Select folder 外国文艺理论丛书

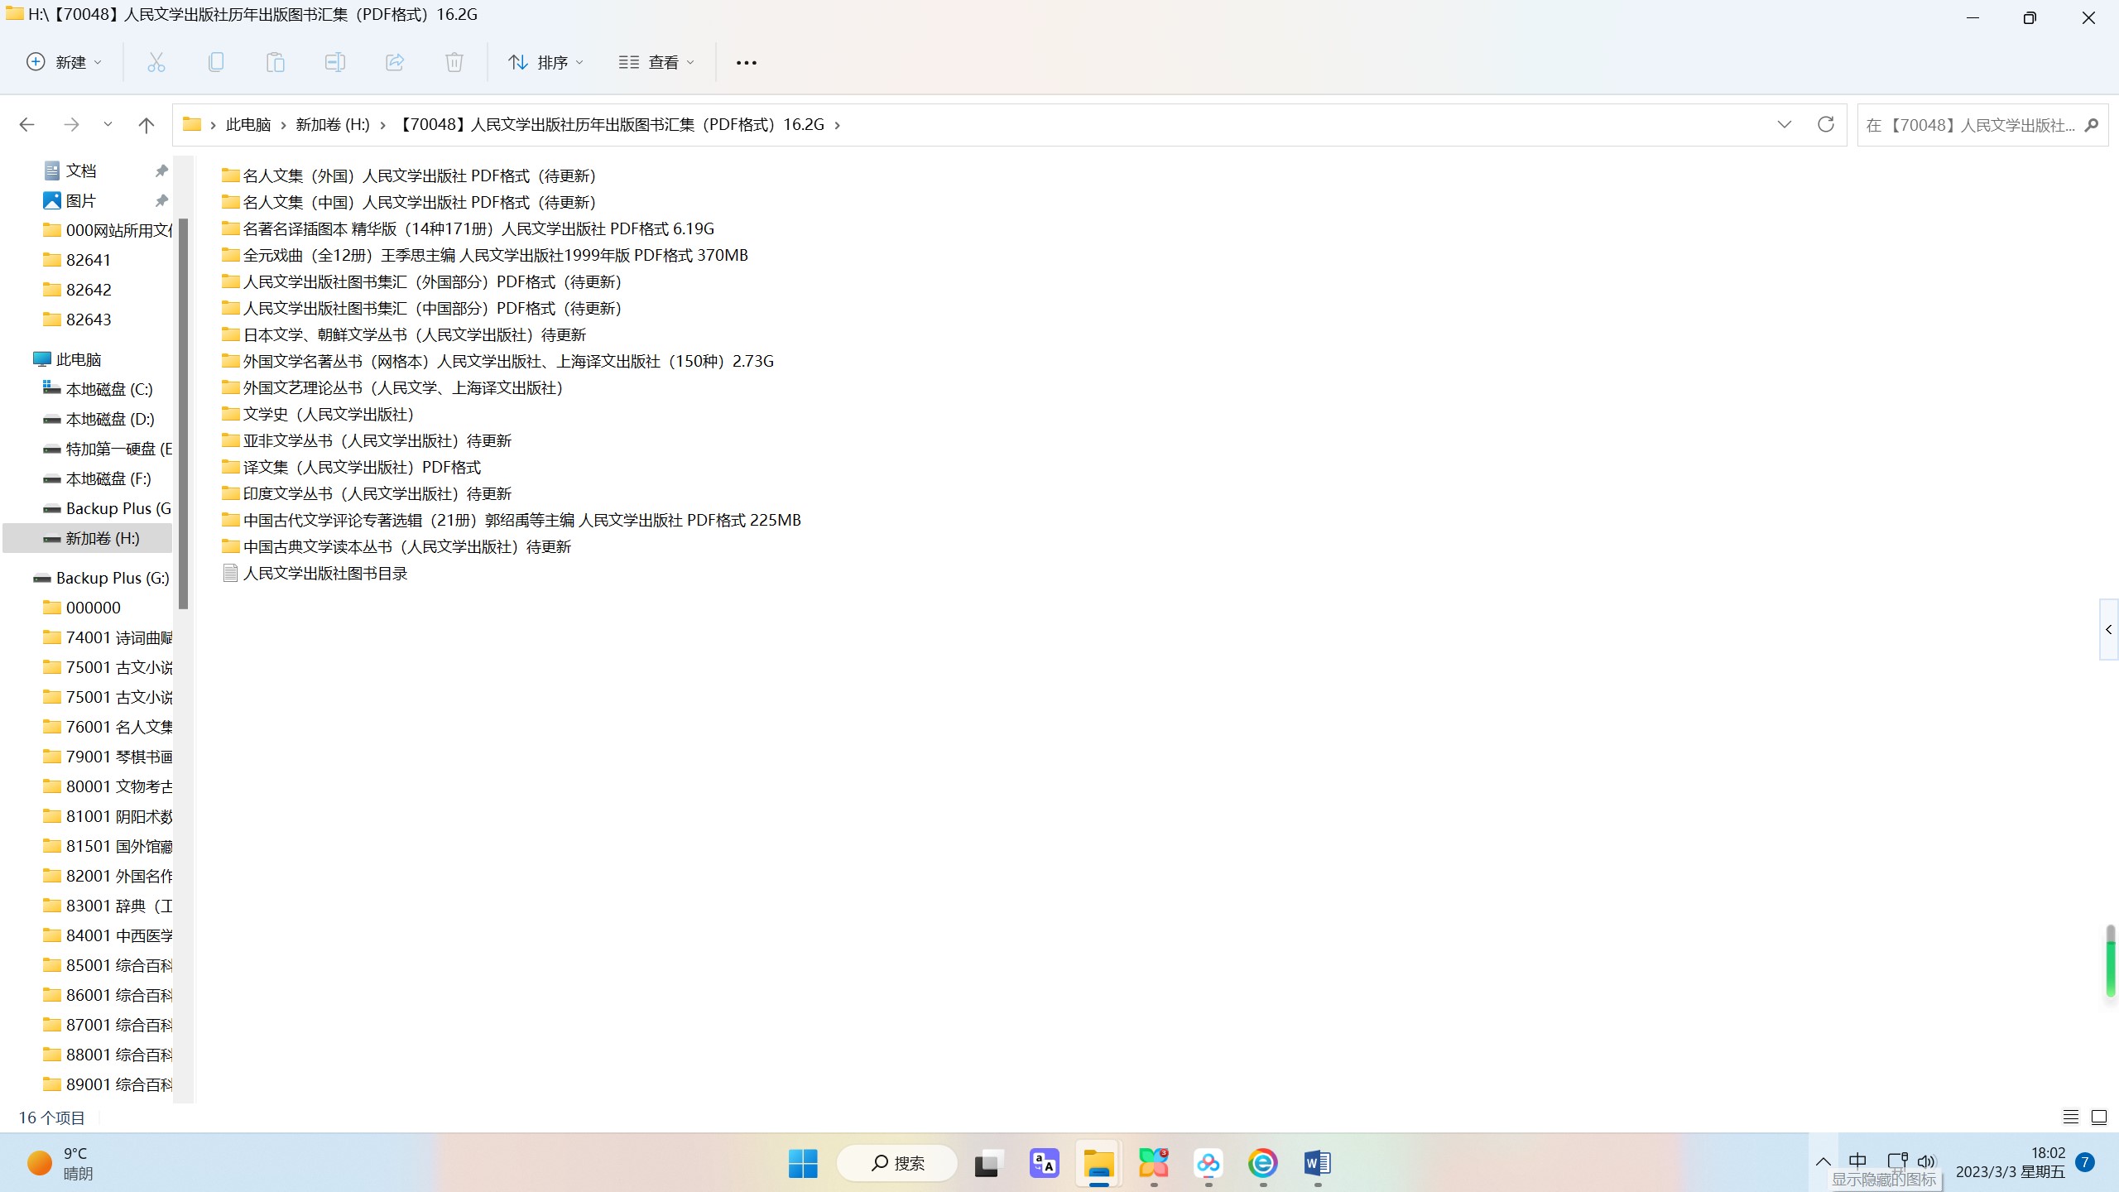pos(392,387)
